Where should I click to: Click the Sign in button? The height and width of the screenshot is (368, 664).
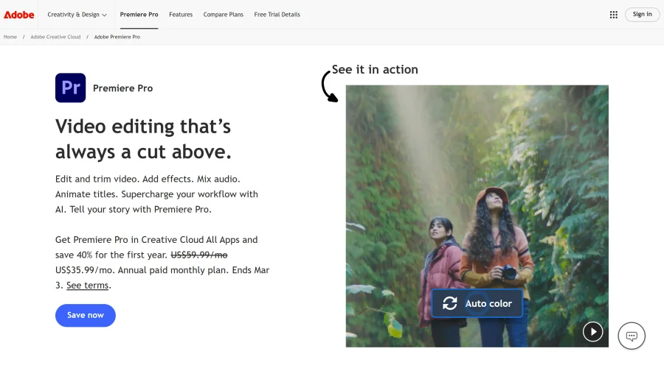[x=642, y=15]
